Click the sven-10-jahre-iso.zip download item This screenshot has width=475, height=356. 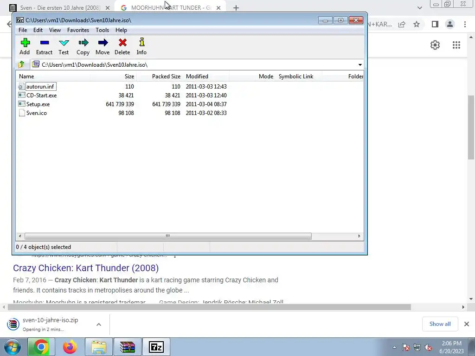(x=50, y=324)
